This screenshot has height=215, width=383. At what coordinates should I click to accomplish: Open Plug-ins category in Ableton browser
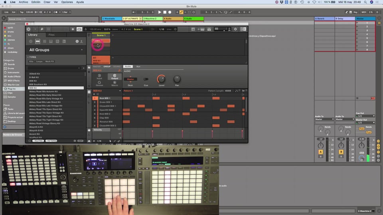[x=12, y=89]
